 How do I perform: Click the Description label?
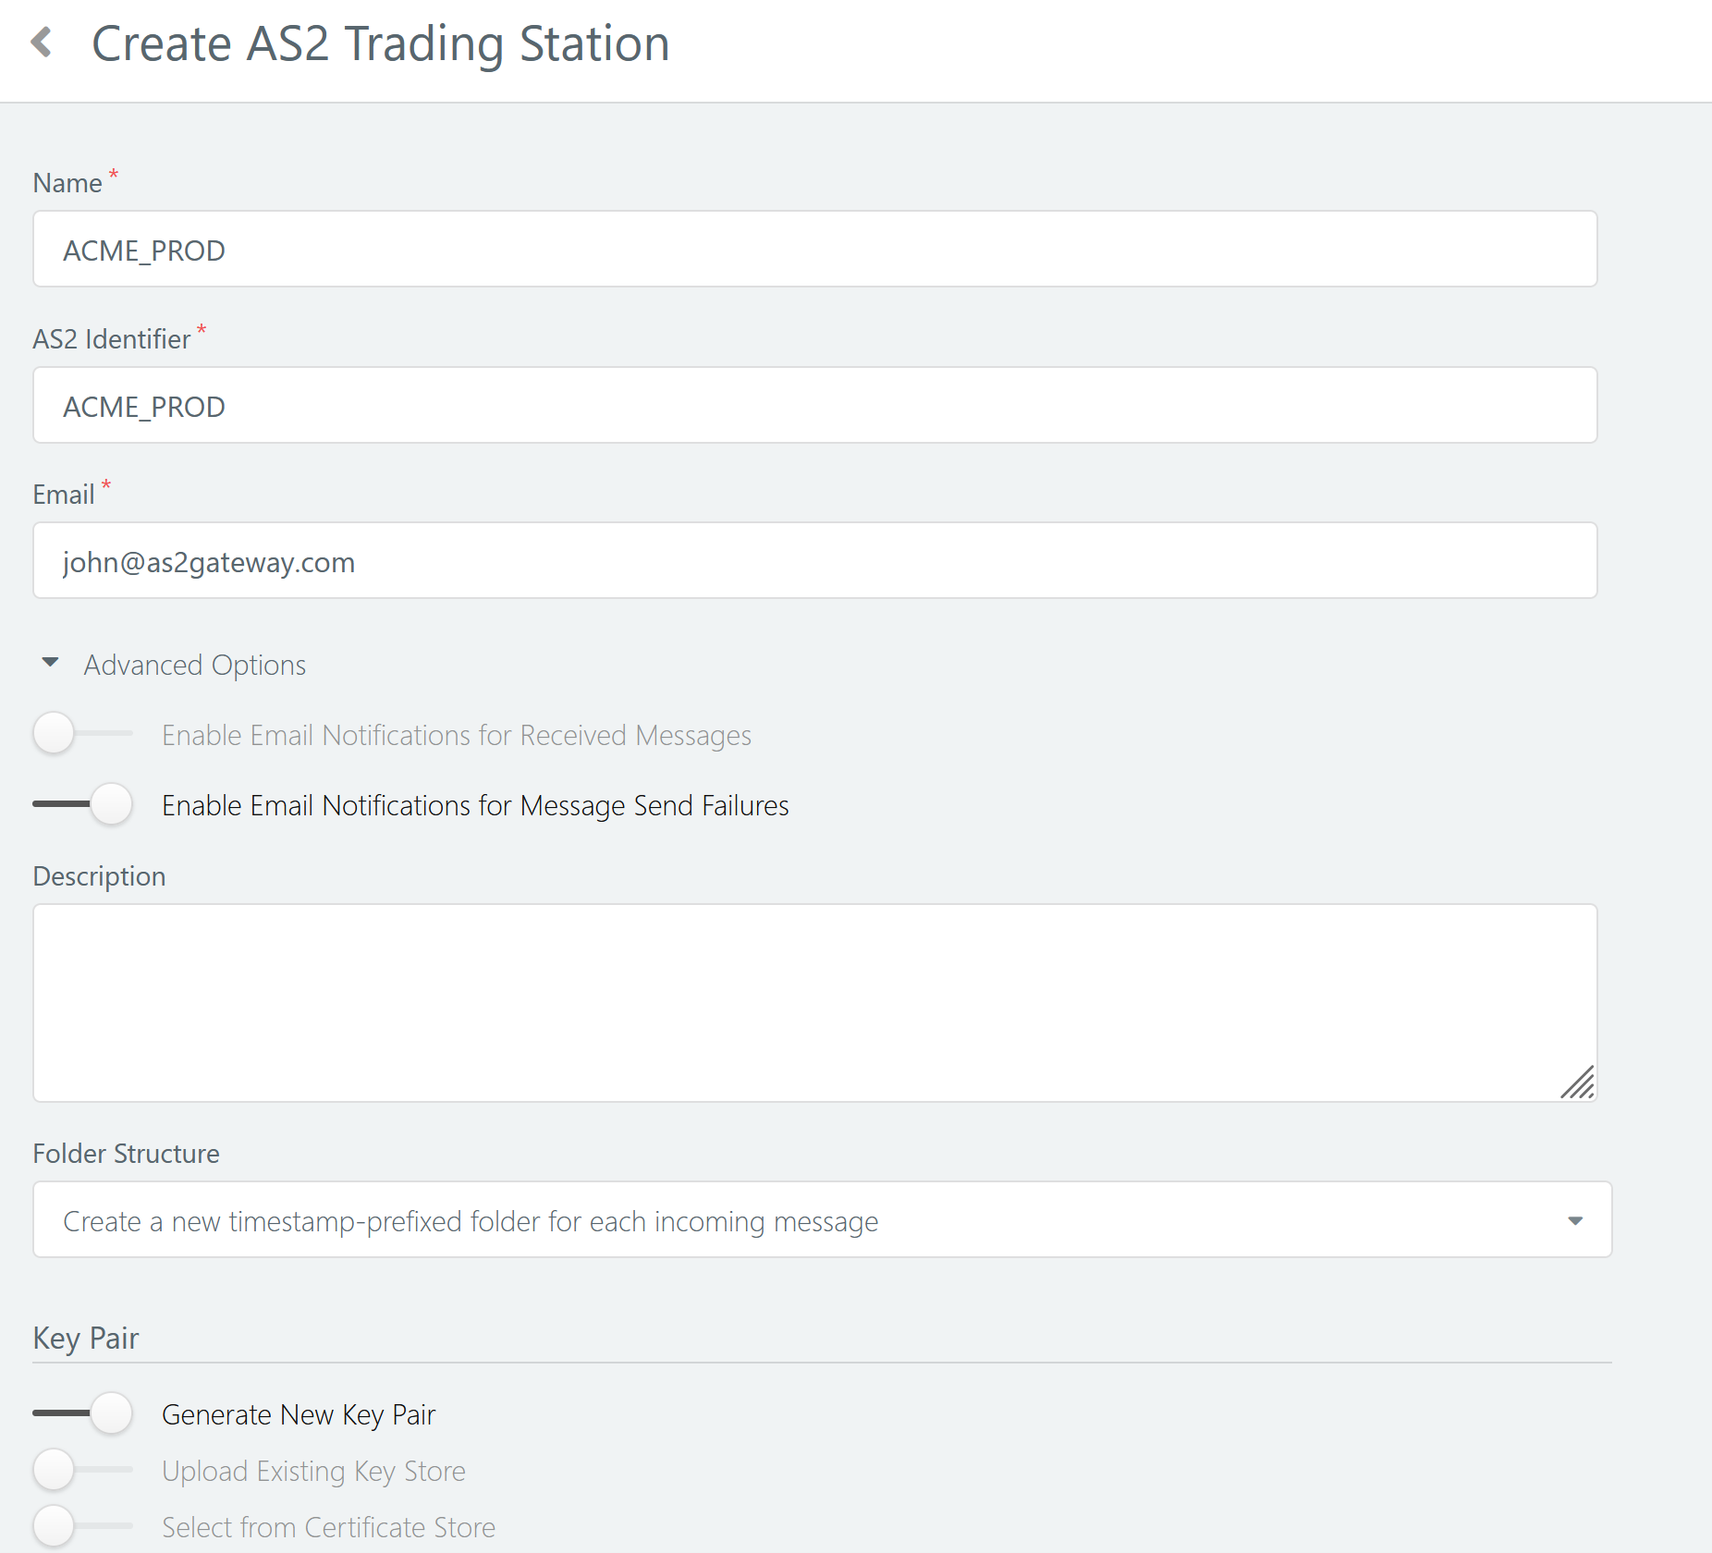click(99, 876)
